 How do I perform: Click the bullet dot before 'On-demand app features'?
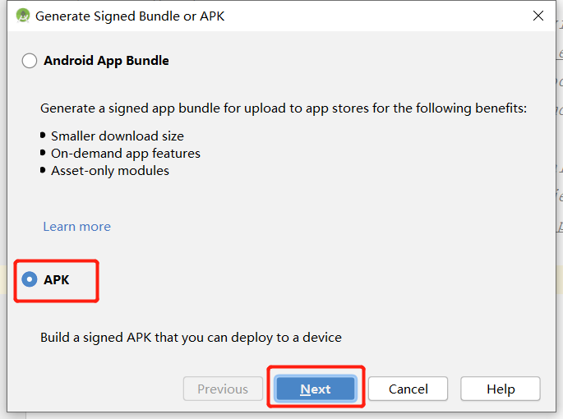pos(43,153)
